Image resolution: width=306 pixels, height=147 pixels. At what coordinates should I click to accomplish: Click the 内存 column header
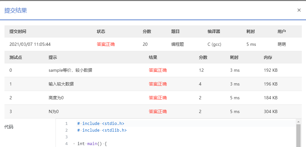268,57
